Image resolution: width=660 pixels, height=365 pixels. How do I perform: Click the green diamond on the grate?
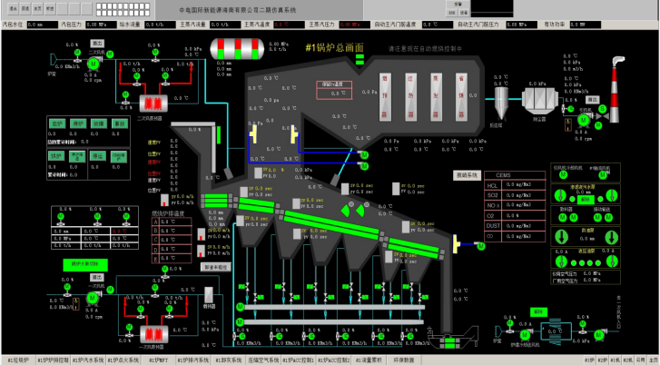click(x=344, y=211)
